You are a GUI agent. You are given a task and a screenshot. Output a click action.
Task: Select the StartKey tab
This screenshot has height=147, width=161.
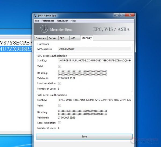(87, 38)
